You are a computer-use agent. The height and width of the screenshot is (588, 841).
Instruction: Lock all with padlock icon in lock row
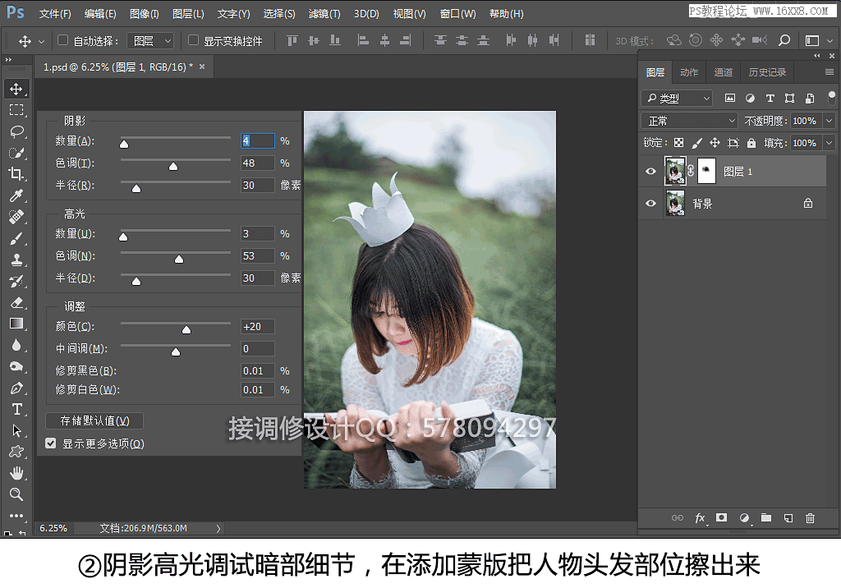pos(751,143)
